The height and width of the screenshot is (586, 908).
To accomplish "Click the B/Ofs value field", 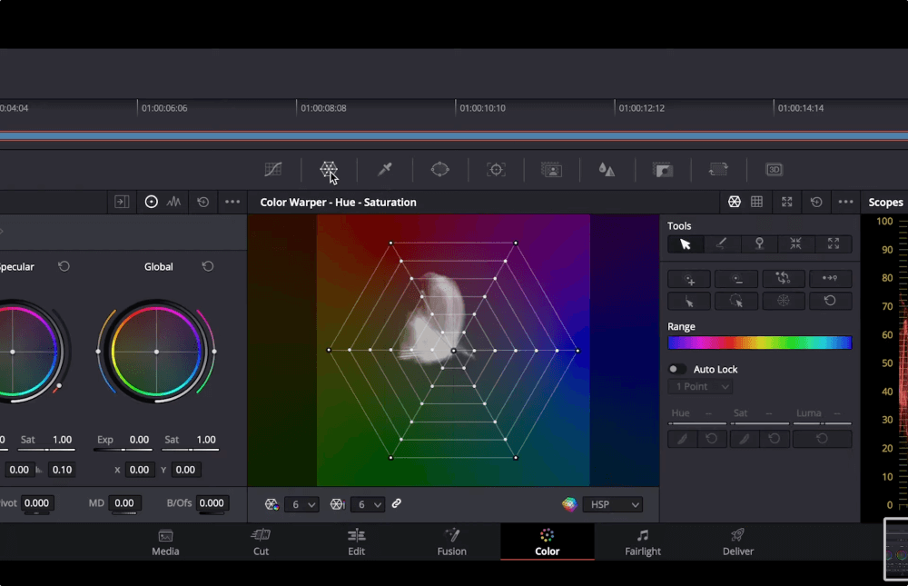I will (212, 503).
